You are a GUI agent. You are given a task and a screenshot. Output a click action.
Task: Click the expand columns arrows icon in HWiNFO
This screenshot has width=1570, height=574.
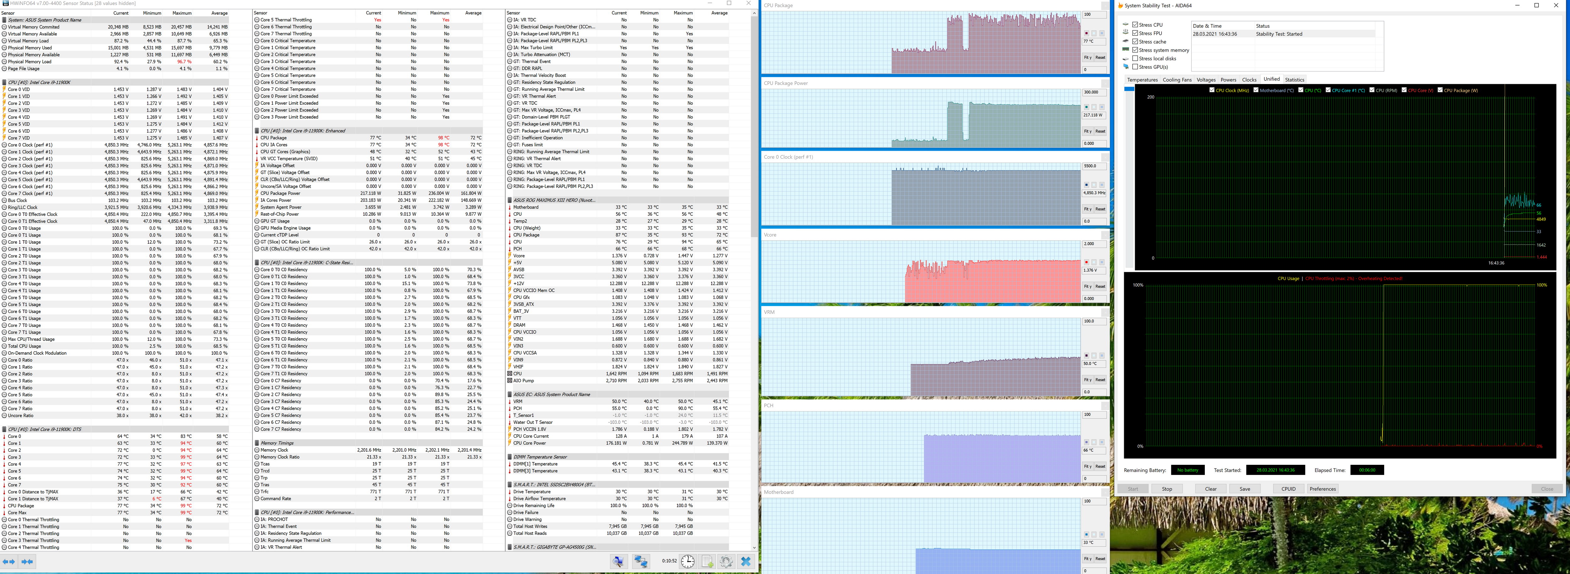coord(9,561)
